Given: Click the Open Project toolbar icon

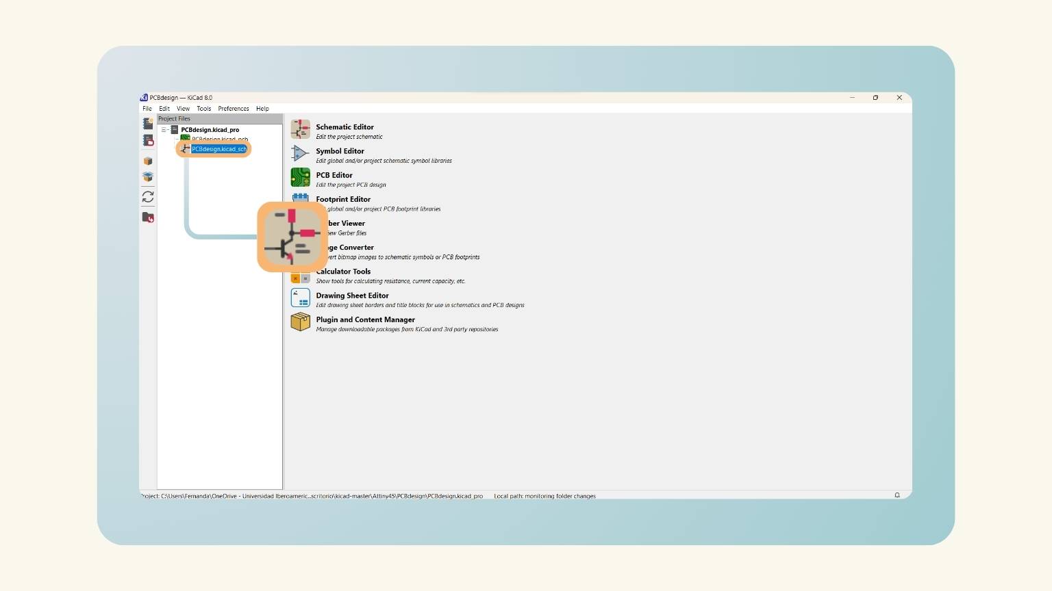Looking at the screenshot, I should (148, 140).
